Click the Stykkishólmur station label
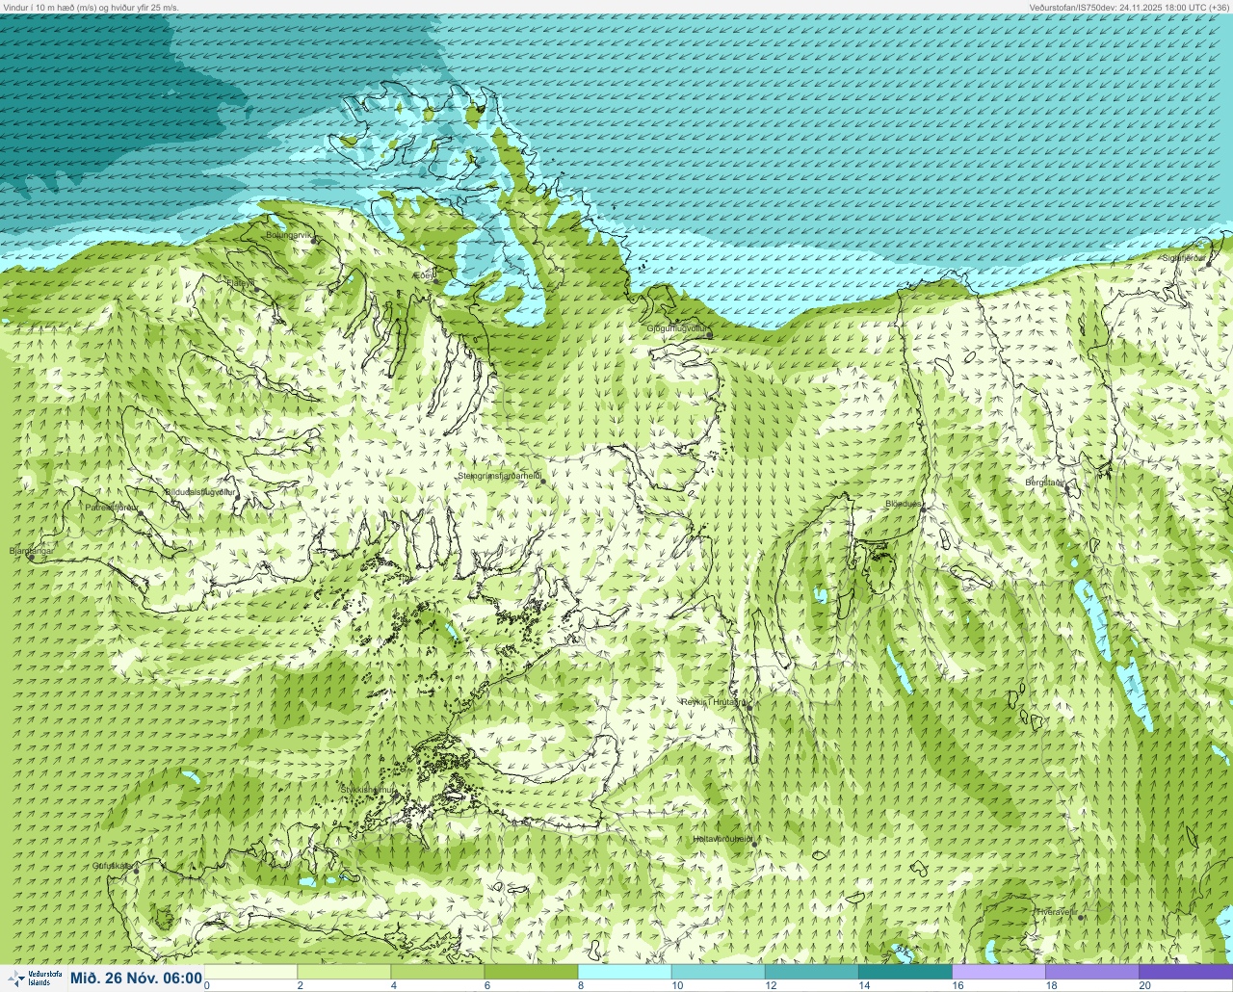This screenshot has width=1233, height=992. pos(368,790)
